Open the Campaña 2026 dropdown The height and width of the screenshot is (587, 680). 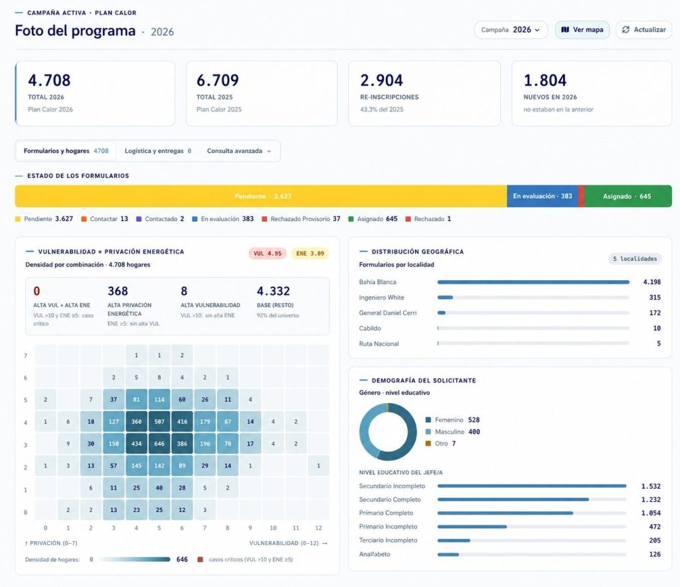[511, 29]
